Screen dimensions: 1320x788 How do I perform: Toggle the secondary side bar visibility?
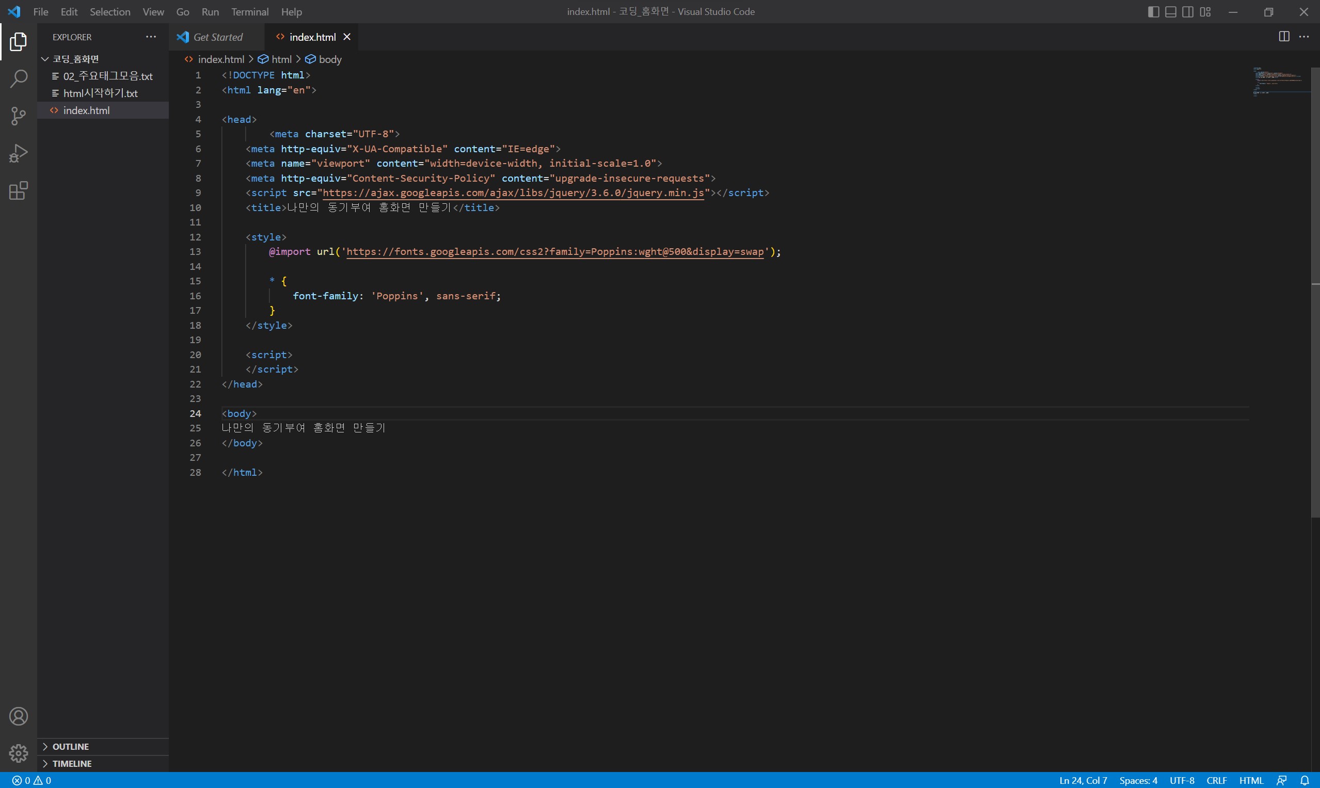point(1188,12)
